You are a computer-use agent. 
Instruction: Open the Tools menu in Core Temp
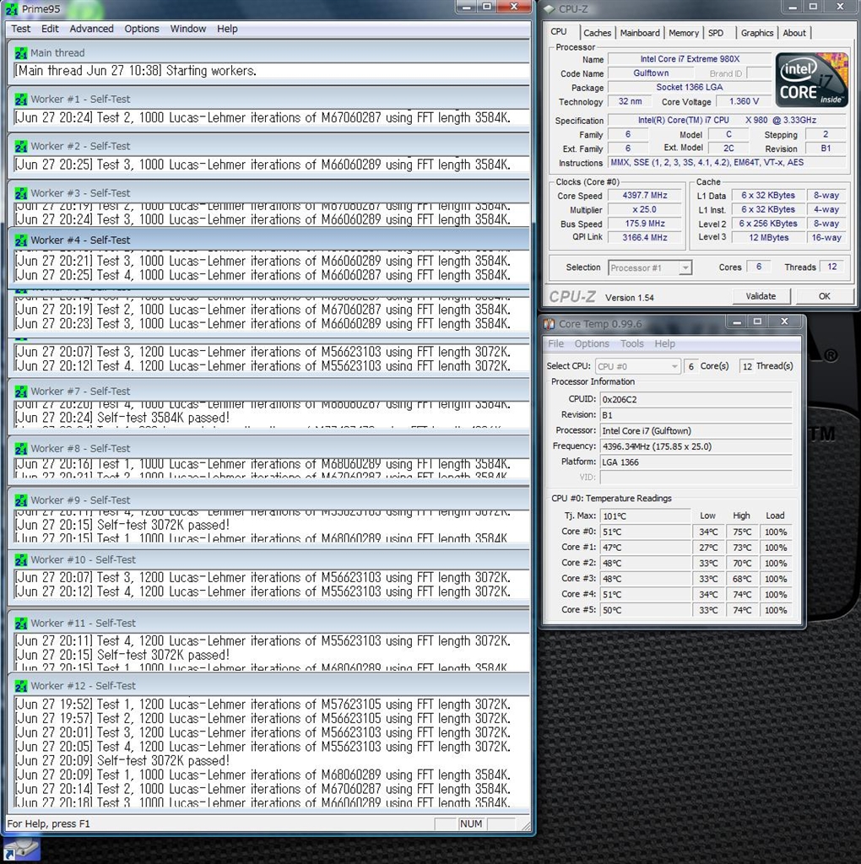point(631,343)
